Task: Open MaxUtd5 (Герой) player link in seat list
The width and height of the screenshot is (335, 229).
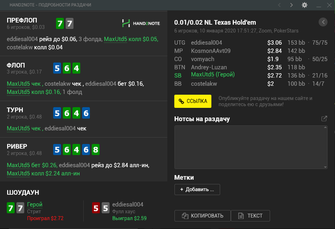Action: 213,75
